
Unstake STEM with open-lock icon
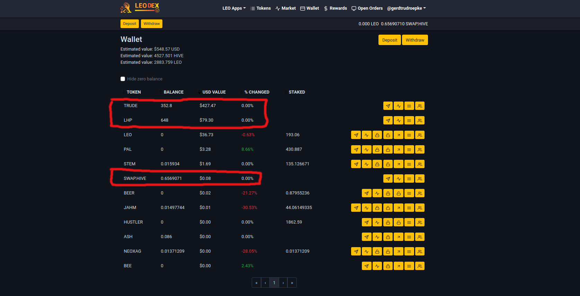click(x=388, y=164)
